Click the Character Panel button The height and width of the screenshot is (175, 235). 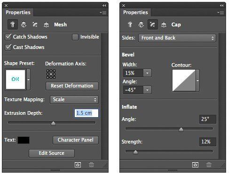click(x=76, y=140)
